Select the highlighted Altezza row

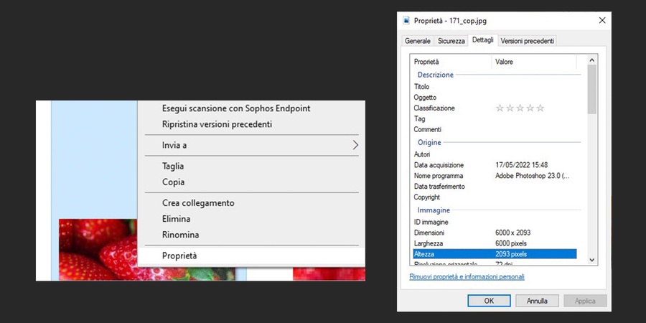[x=495, y=254]
